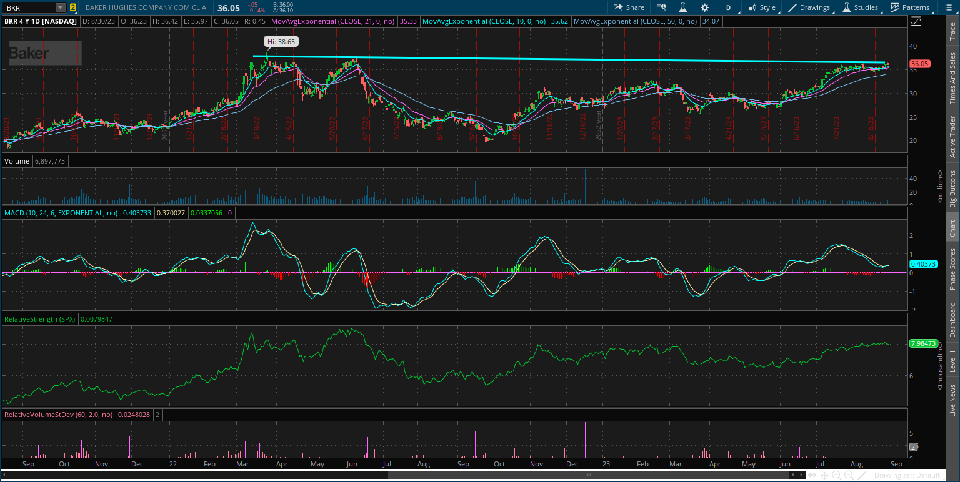Click the green 7.98473 relative strength tag

pos(922,343)
